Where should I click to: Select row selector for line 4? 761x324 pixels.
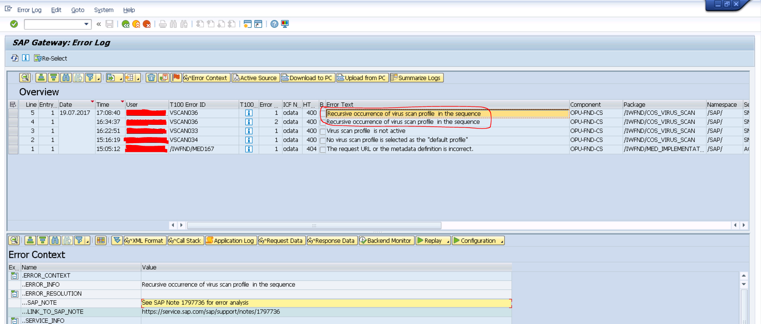pyautogui.click(x=13, y=122)
